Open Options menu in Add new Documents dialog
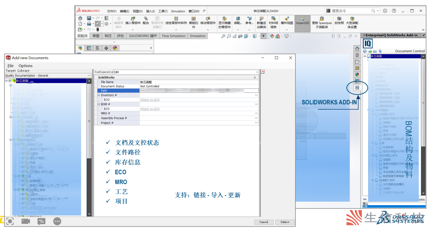 pos(25,66)
